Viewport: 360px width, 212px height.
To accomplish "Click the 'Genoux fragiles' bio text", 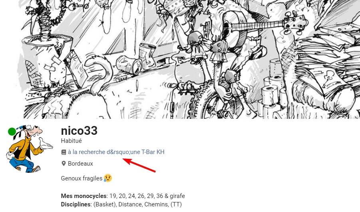I will [x=82, y=178].
